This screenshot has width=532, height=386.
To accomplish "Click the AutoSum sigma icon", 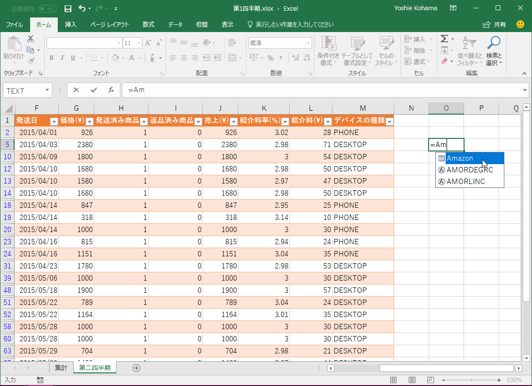I will tap(444, 39).
